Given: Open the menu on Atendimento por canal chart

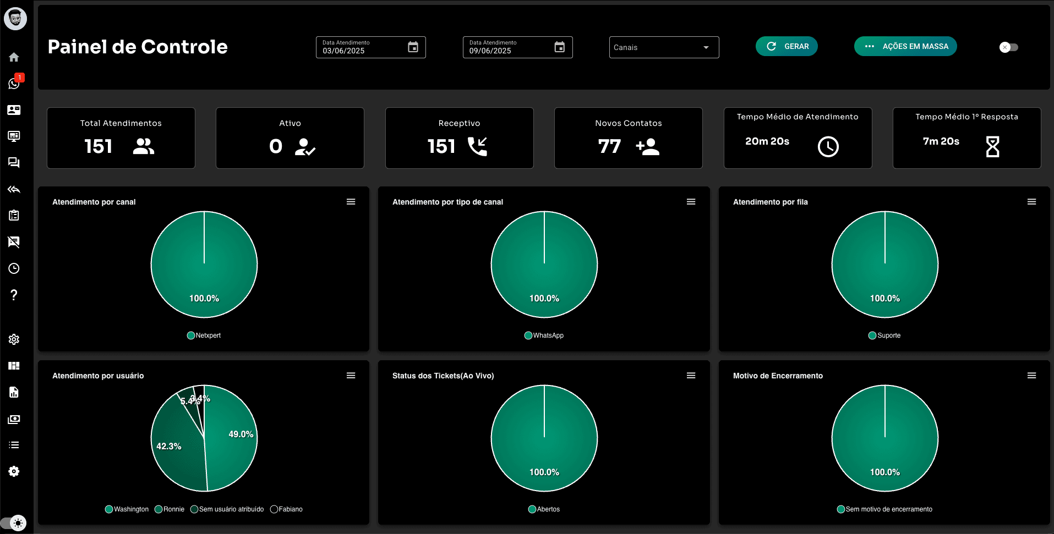Looking at the screenshot, I should tap(351, 202).
